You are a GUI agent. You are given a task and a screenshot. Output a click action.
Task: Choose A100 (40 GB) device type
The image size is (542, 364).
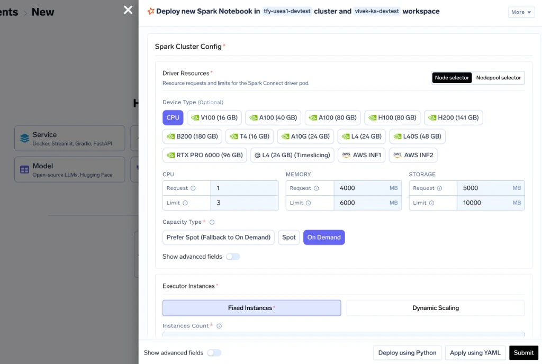[x=273, y=118]
